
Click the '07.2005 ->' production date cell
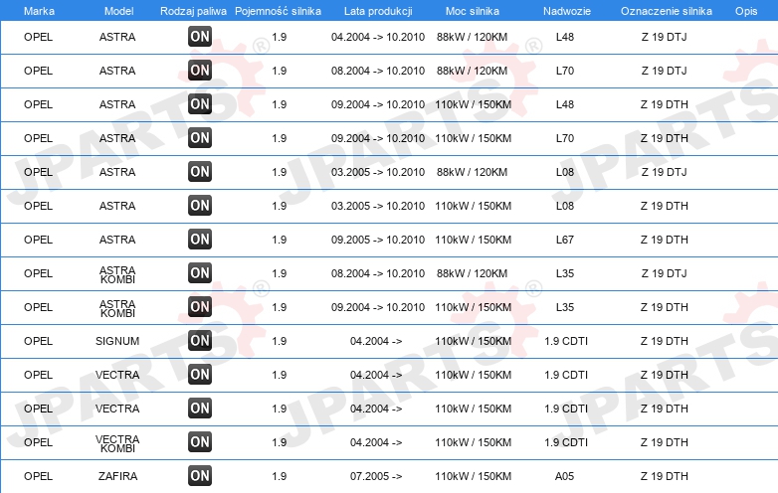click(x=376, y=476)
